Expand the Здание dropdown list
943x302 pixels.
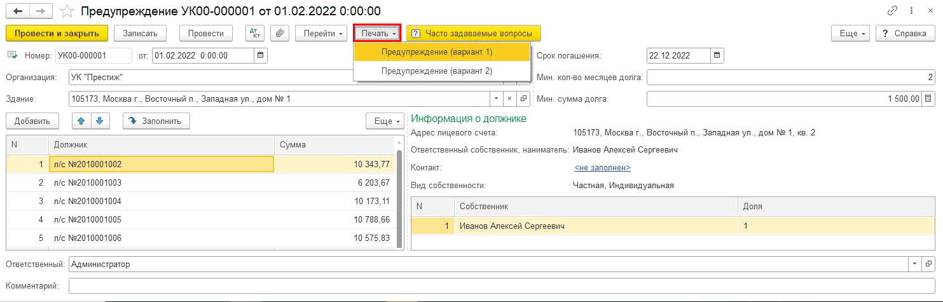pyautogui.click(x=495, y=99)
